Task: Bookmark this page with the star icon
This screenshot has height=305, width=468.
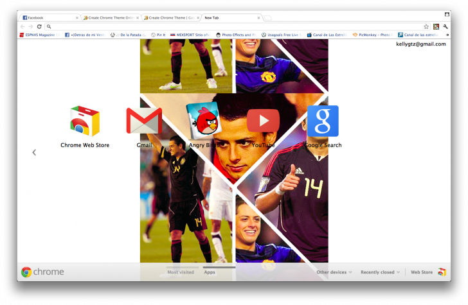Action: pos(426,26)
